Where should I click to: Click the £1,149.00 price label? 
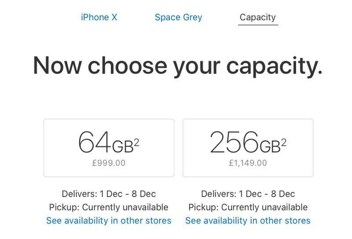[x=248, y=163]
